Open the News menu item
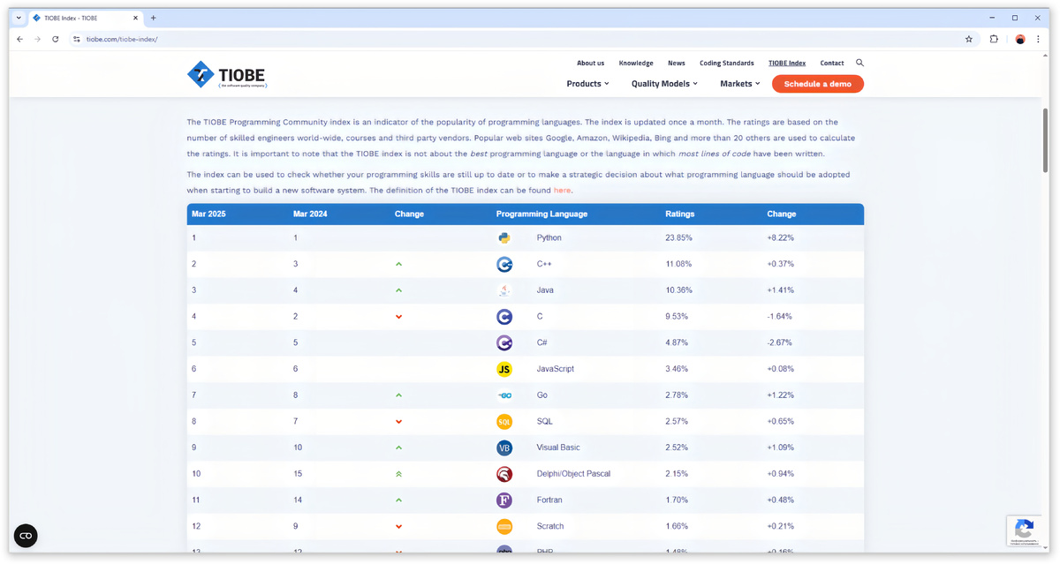1060x564 pixels. coord(677,64)
